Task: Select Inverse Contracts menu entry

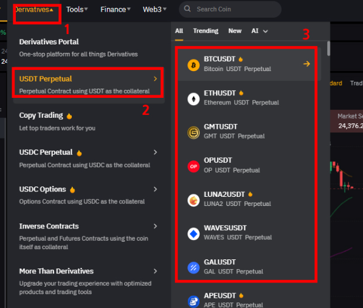Action: 89,236
